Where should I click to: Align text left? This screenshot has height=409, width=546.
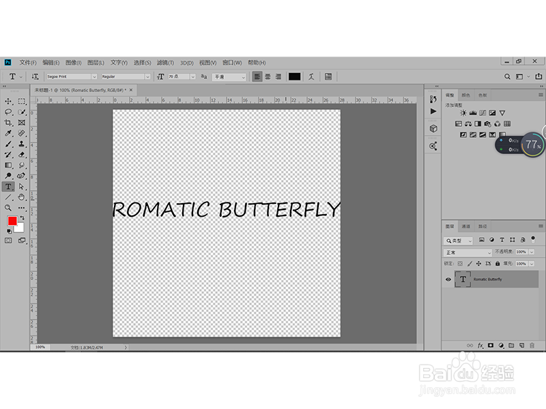pyautogui.click(x=257, y=76)
